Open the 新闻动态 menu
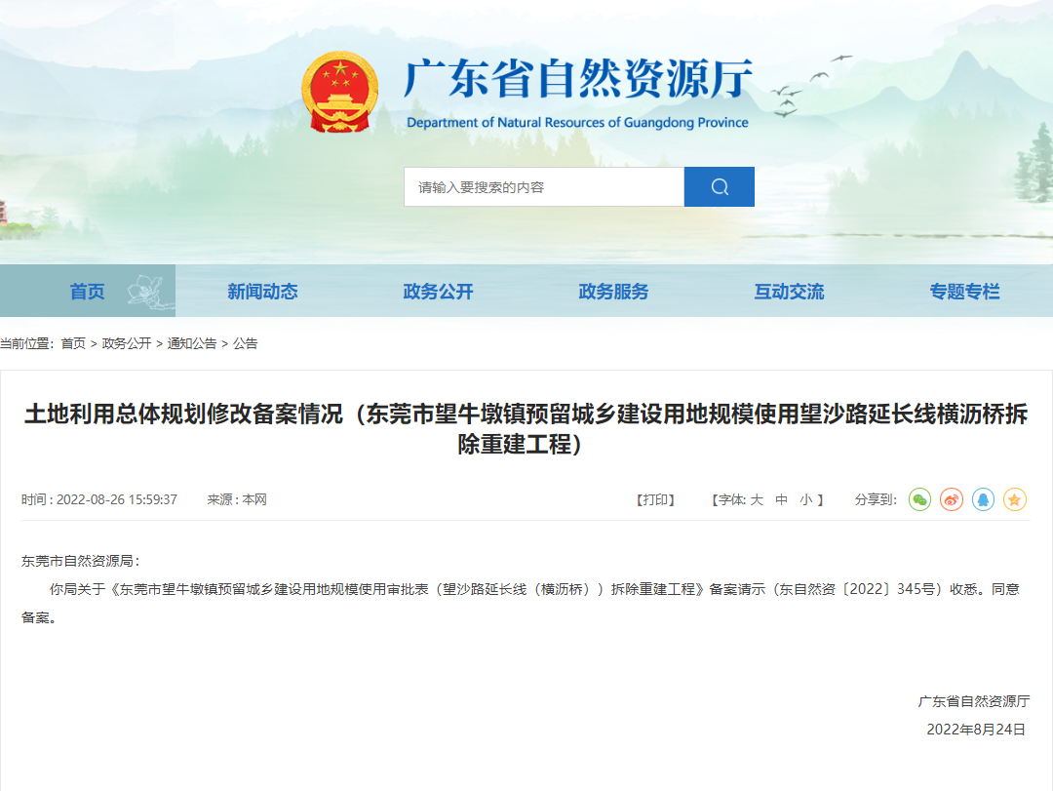1053x791 pixels. 262,292
